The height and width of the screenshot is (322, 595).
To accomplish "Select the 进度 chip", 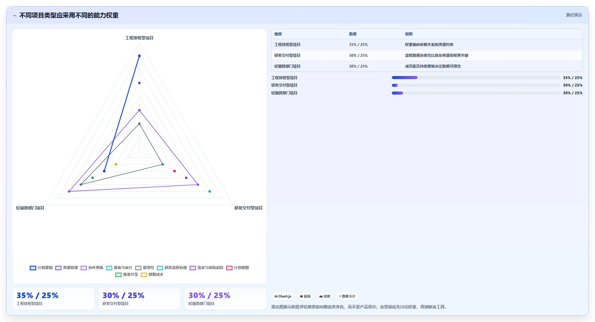I will (325, 296).
